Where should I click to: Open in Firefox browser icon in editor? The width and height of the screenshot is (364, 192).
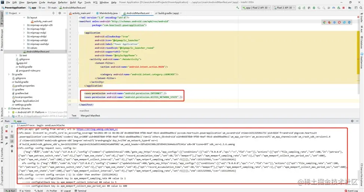pyautogui.click(x=329, y=22)
